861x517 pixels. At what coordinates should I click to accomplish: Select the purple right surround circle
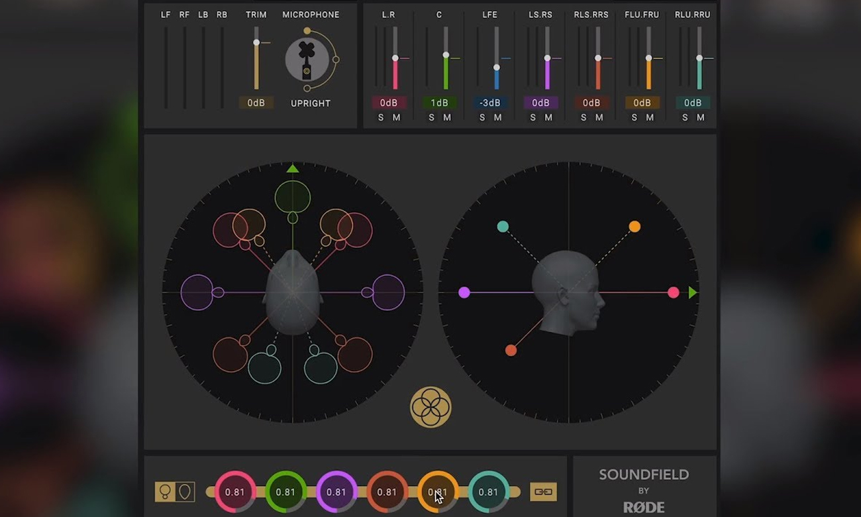pos(388,292)
